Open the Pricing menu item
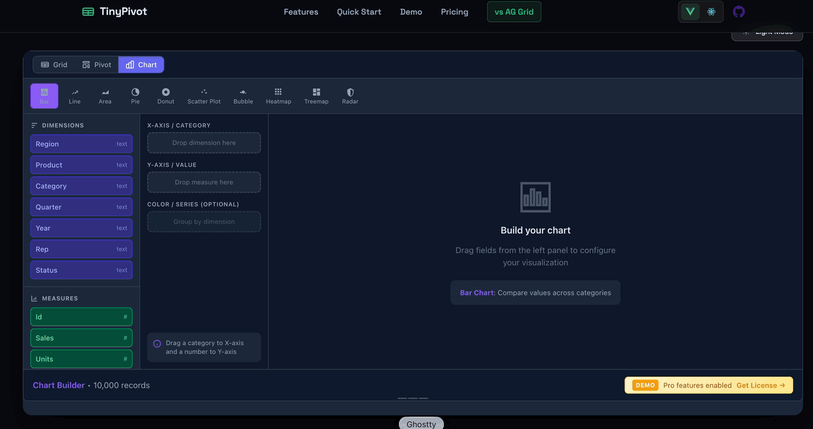Viewport: 813px width, 429px height. click(454, 12)
